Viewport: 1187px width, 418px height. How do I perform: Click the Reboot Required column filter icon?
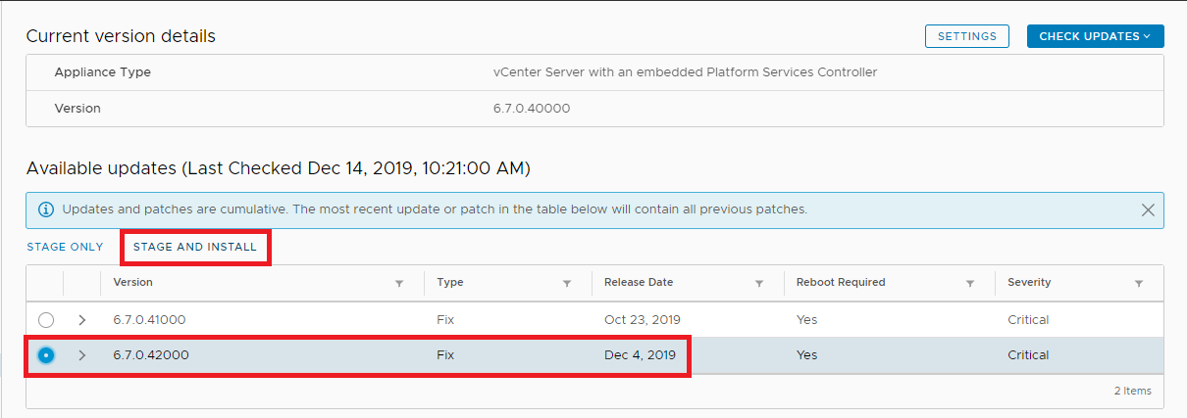coord(969,284)
